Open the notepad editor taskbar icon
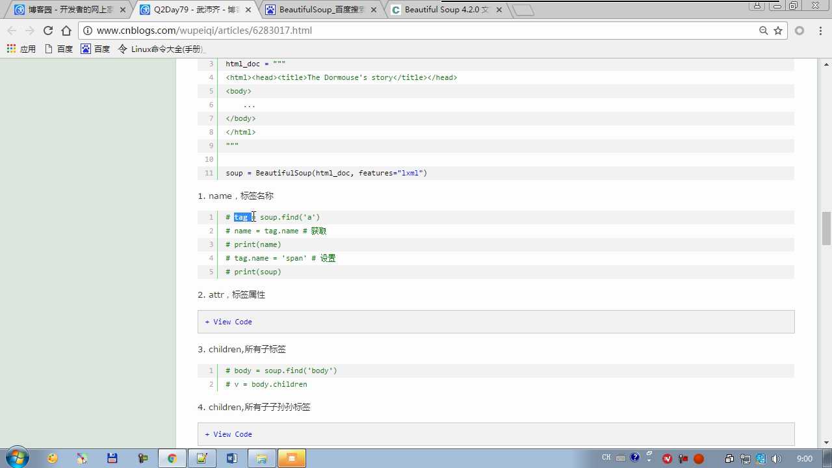The image size is (832, 468). coord(201,458)
